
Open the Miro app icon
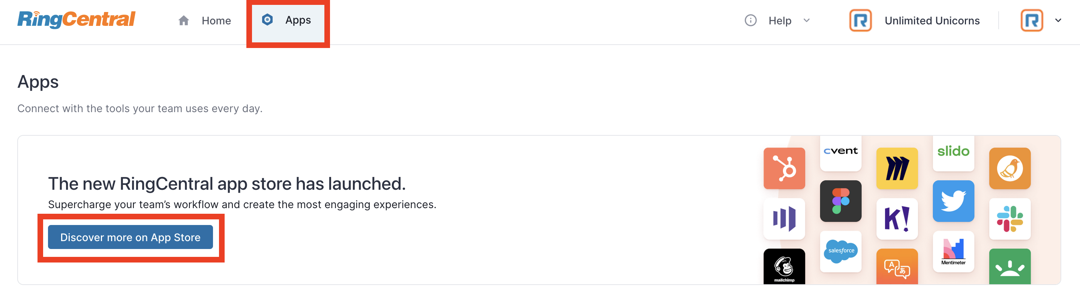(x=897, y=168)
